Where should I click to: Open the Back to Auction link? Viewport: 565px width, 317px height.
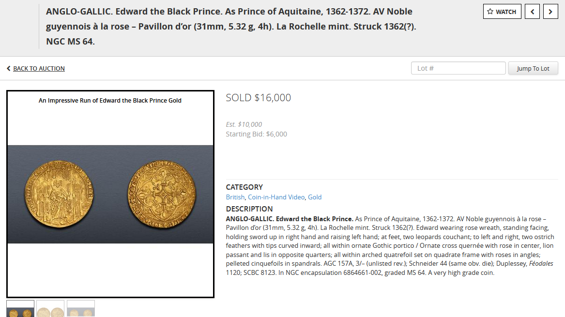pyautogui.click(x=39, y=68)
